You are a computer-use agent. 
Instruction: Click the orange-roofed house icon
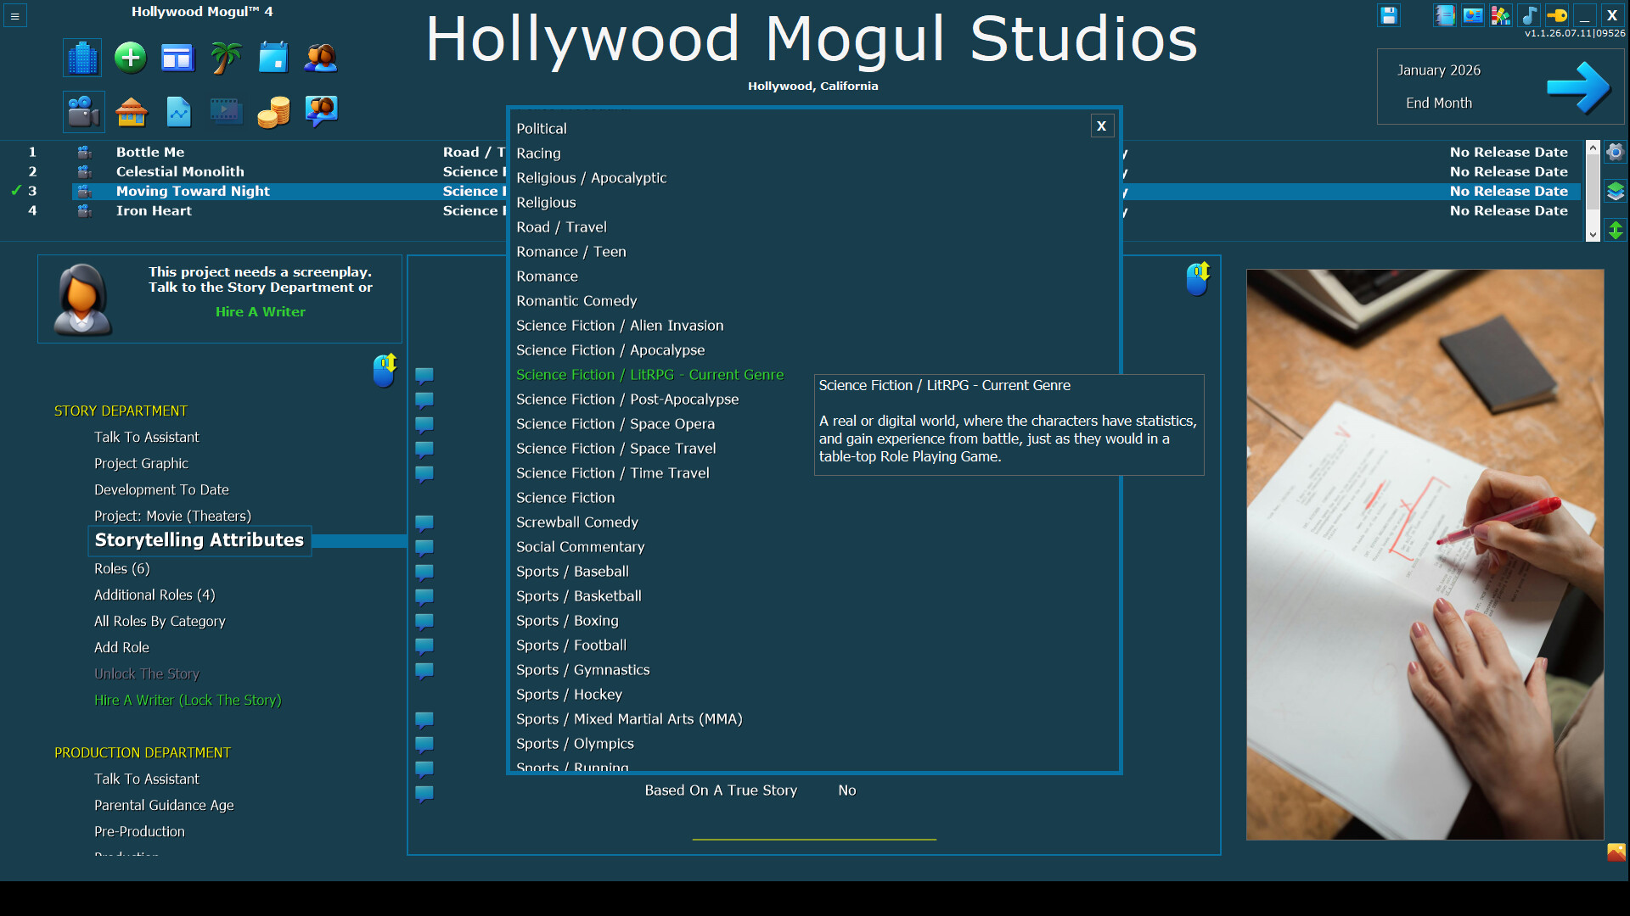[x=131, y=111]
